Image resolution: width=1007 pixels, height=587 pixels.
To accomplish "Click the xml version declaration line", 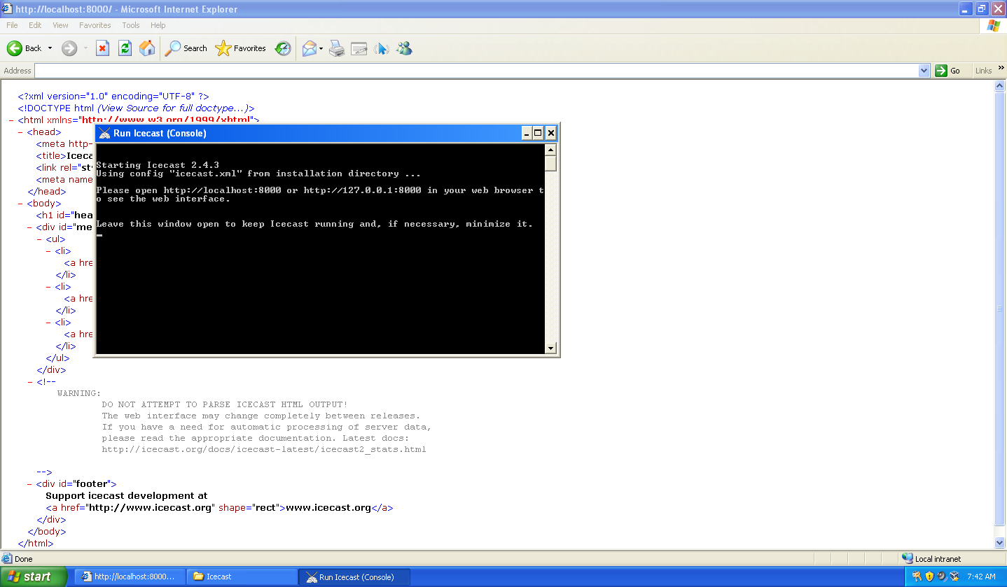I will tap(113, 97).
